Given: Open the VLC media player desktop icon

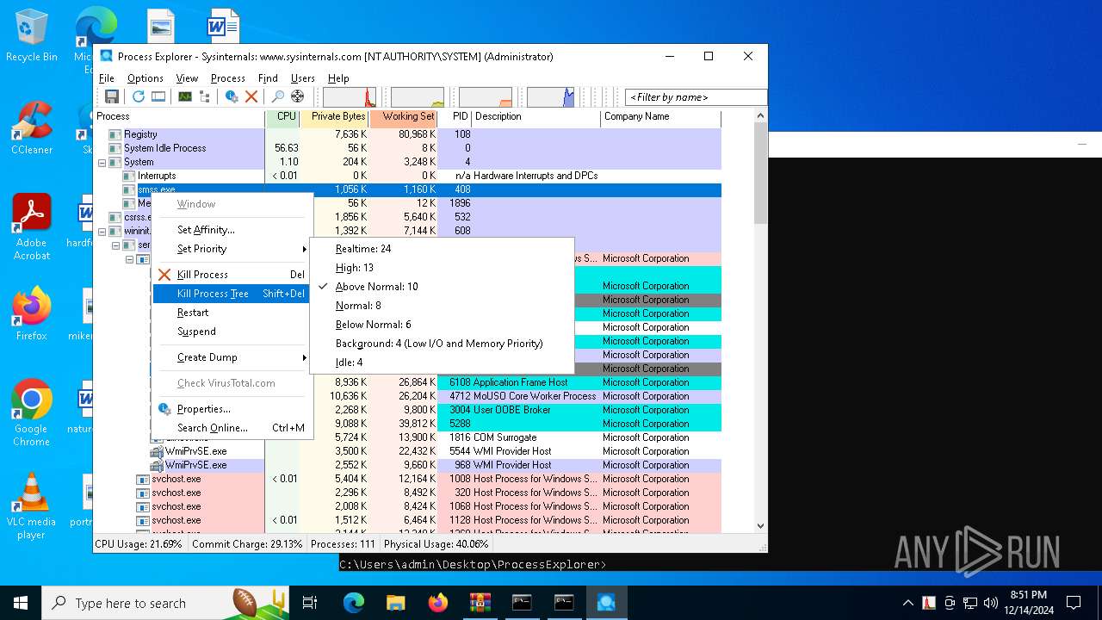Looking at the screenshot, I should point(32,506).
